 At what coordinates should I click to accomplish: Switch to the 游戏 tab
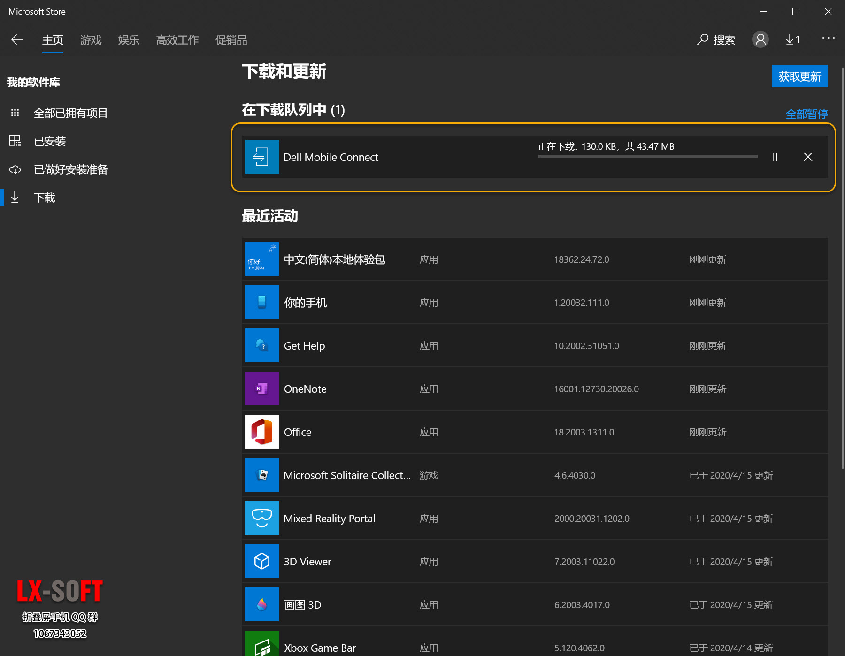91,40
